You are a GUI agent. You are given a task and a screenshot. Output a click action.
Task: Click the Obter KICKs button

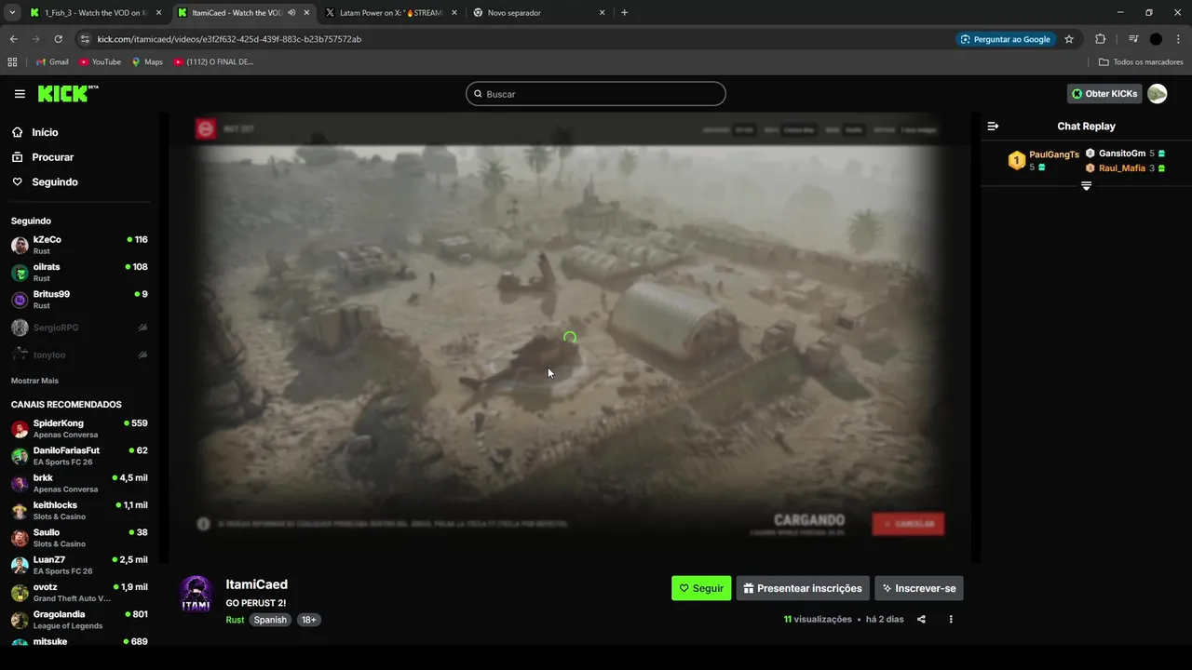[1104, 94]
